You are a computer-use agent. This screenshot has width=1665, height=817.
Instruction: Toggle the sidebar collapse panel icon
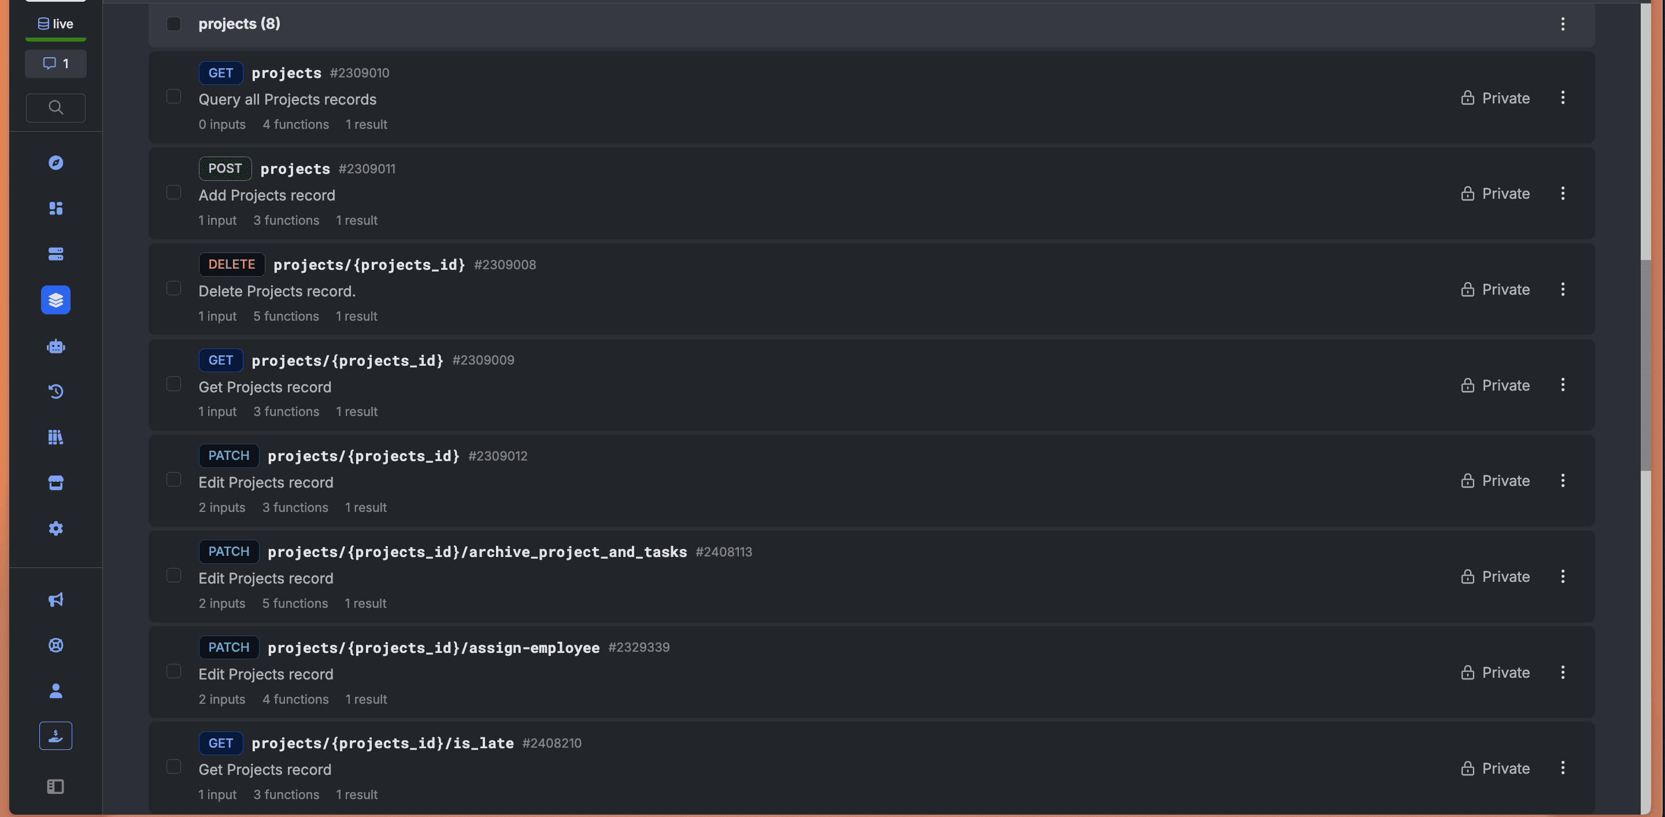click(55, 786)
